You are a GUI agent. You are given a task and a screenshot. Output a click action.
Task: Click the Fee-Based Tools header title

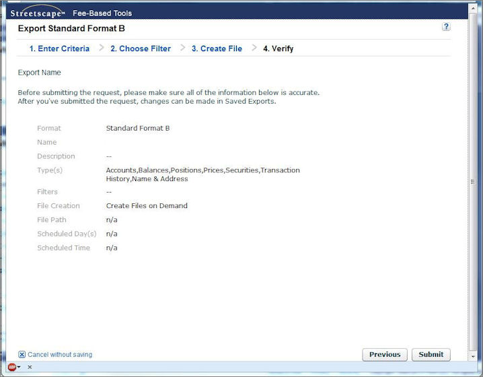tap(102, 13)
